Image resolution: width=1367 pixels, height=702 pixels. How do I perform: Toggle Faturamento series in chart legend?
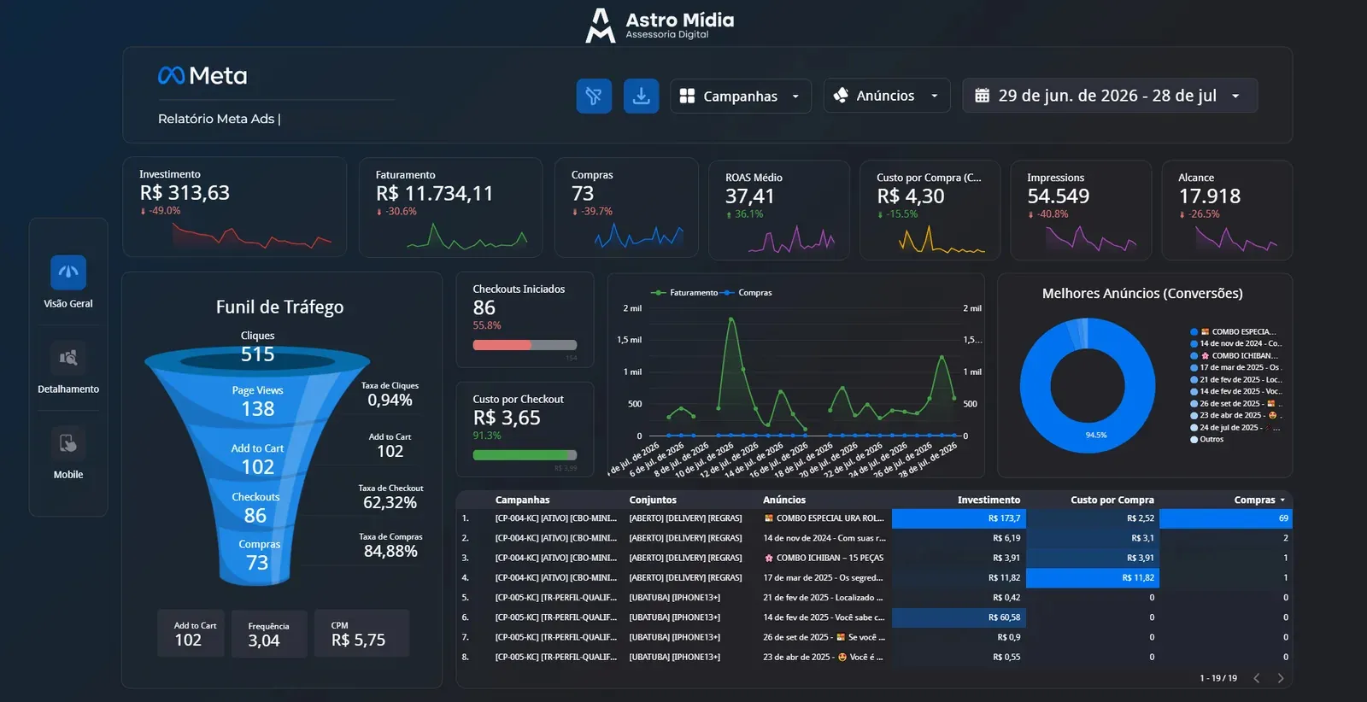pos(684,292)
